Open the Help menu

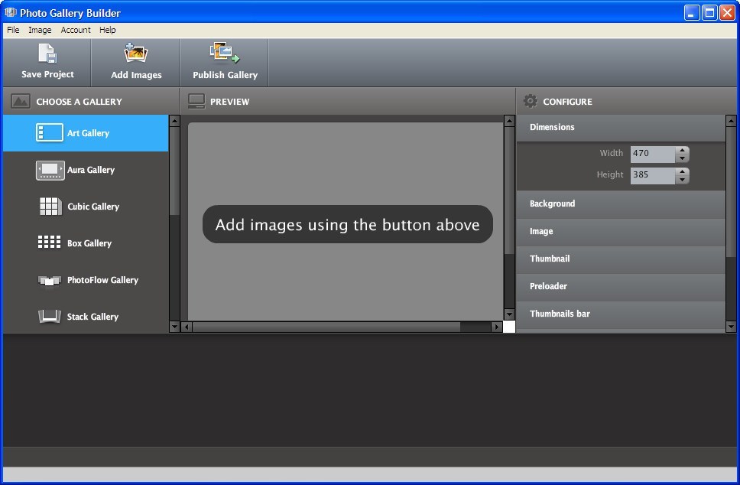(107, 30)
